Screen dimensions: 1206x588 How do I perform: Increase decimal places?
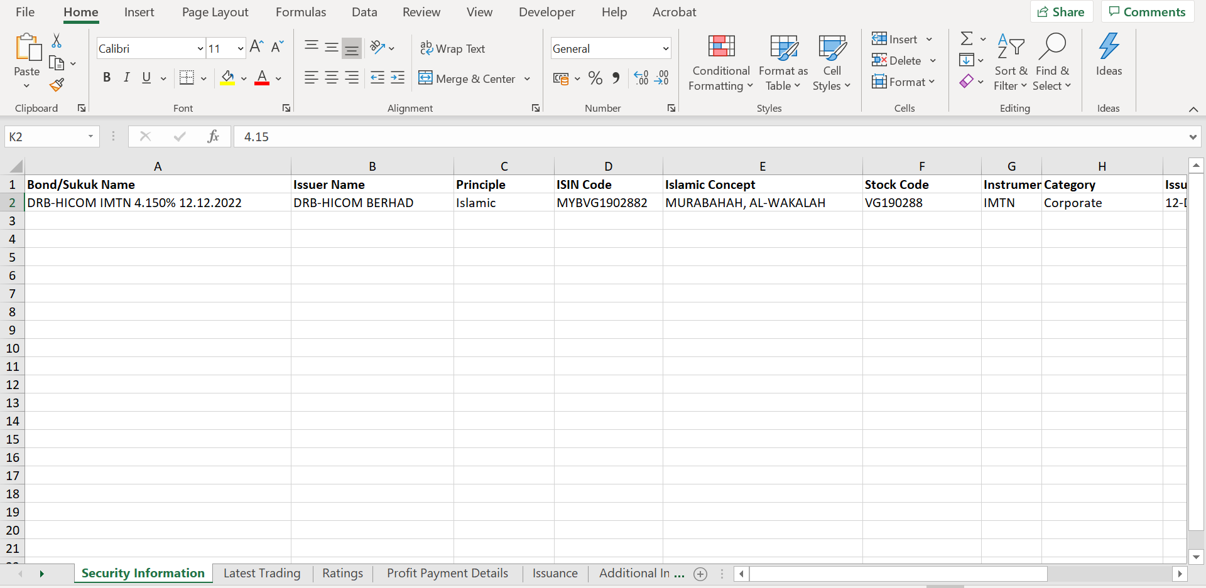point(641,77)
